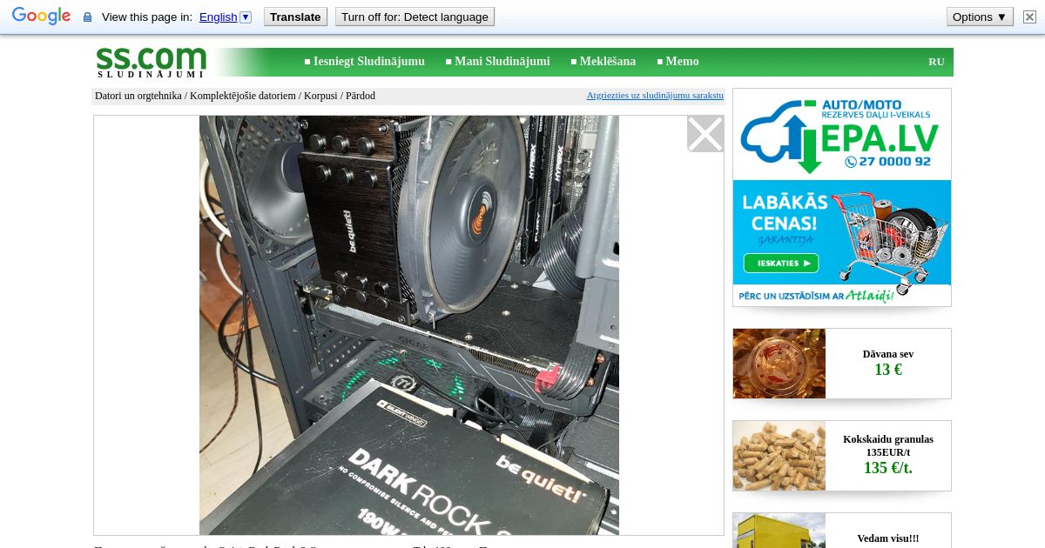
Task: Open the Dāvana sev coin thumbnail
Action: tap(779, 364)
